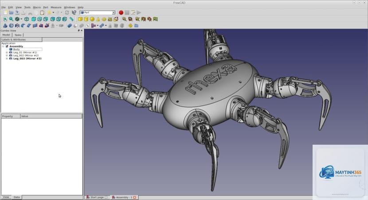
Task: Select the Measure distance ruler tool
Action: click(x=71, y=19)
